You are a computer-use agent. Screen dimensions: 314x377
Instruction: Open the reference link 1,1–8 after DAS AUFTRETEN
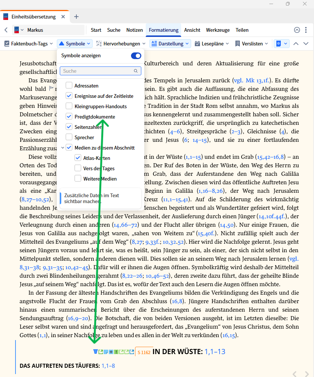coord(108,366)
